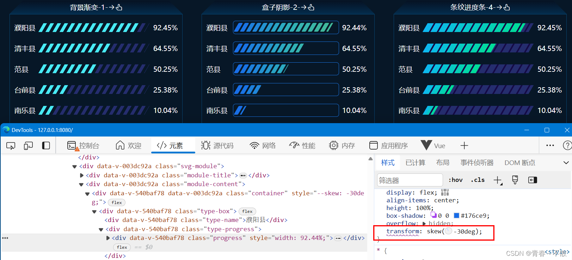Expand ellipsis inside module-title div

tap(243, 175)
